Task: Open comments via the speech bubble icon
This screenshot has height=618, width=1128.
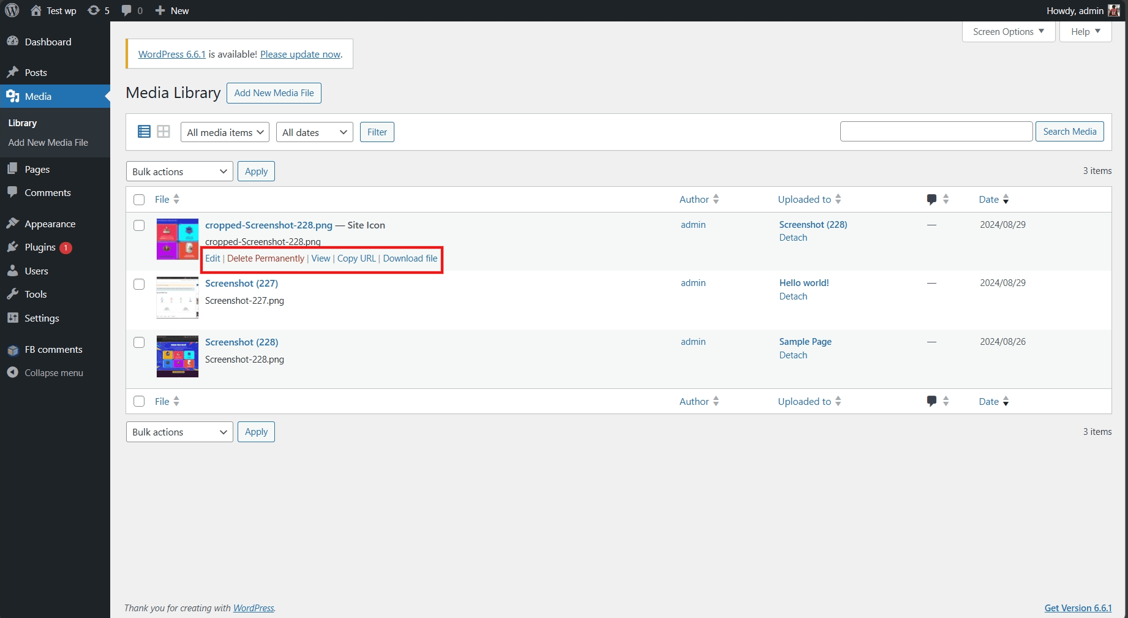Action: [x=127, y=10]
